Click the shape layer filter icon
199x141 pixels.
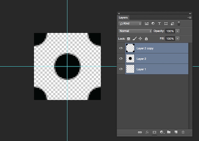coord(166,23)
